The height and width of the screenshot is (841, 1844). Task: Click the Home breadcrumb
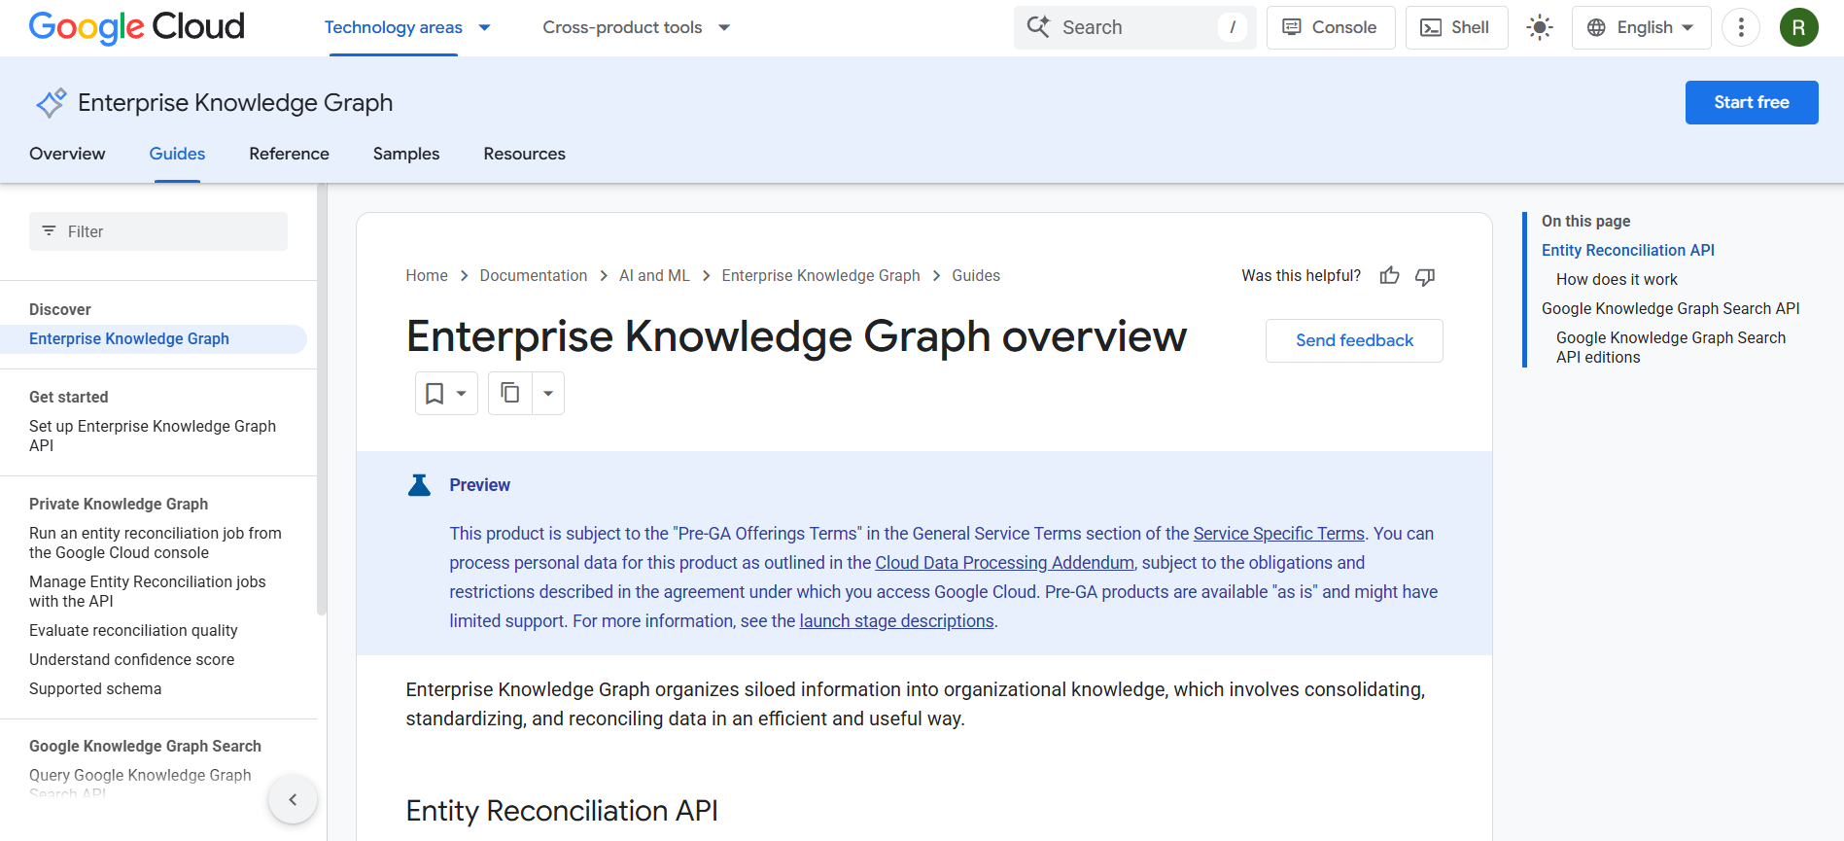427,276
